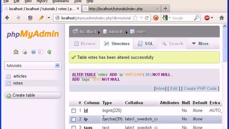Click the documentation page icon in sidebar

[x=40, y=52]
